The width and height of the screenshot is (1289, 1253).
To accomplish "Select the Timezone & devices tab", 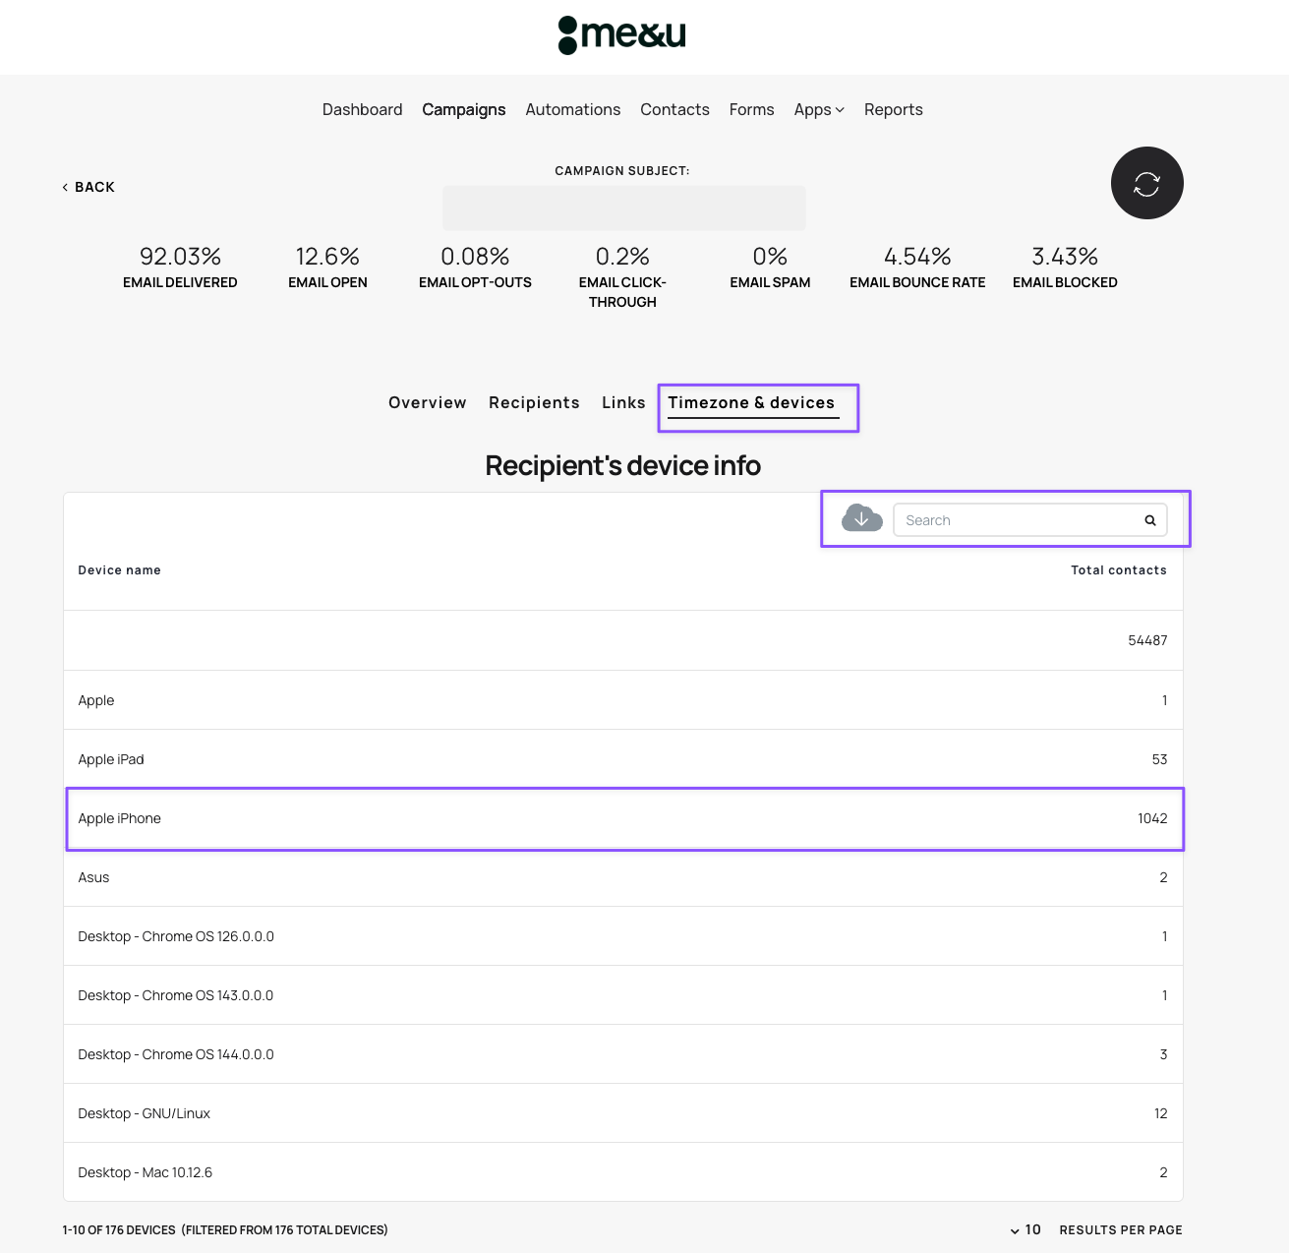I will point(751,402).
